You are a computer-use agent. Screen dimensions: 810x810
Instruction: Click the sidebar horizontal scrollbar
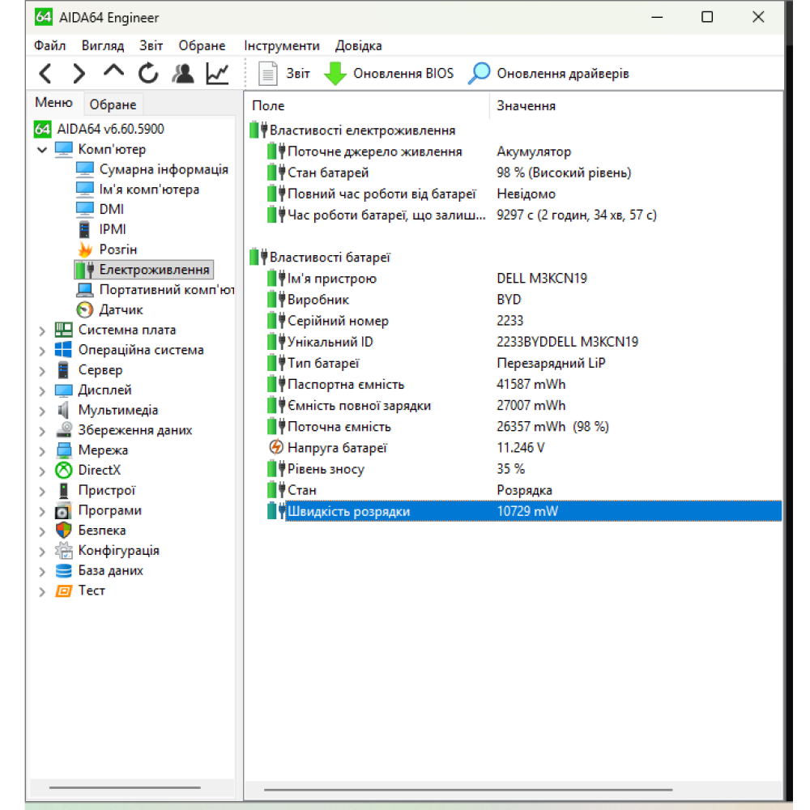125,788
